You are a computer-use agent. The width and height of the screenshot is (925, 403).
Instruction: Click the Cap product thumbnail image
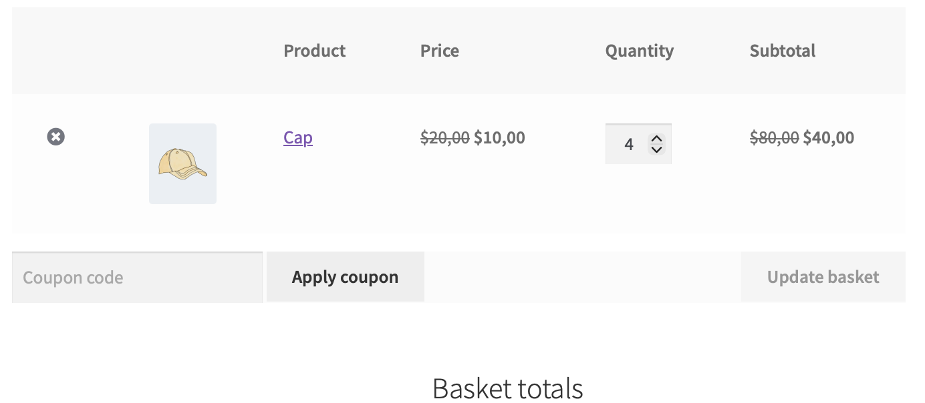(182, 163)
